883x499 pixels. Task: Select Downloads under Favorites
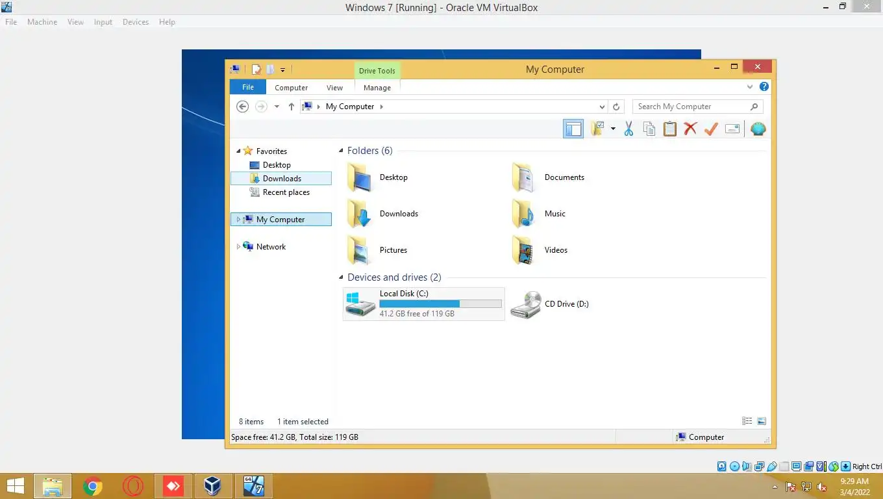pyautogui.click(x=281, y=178)
